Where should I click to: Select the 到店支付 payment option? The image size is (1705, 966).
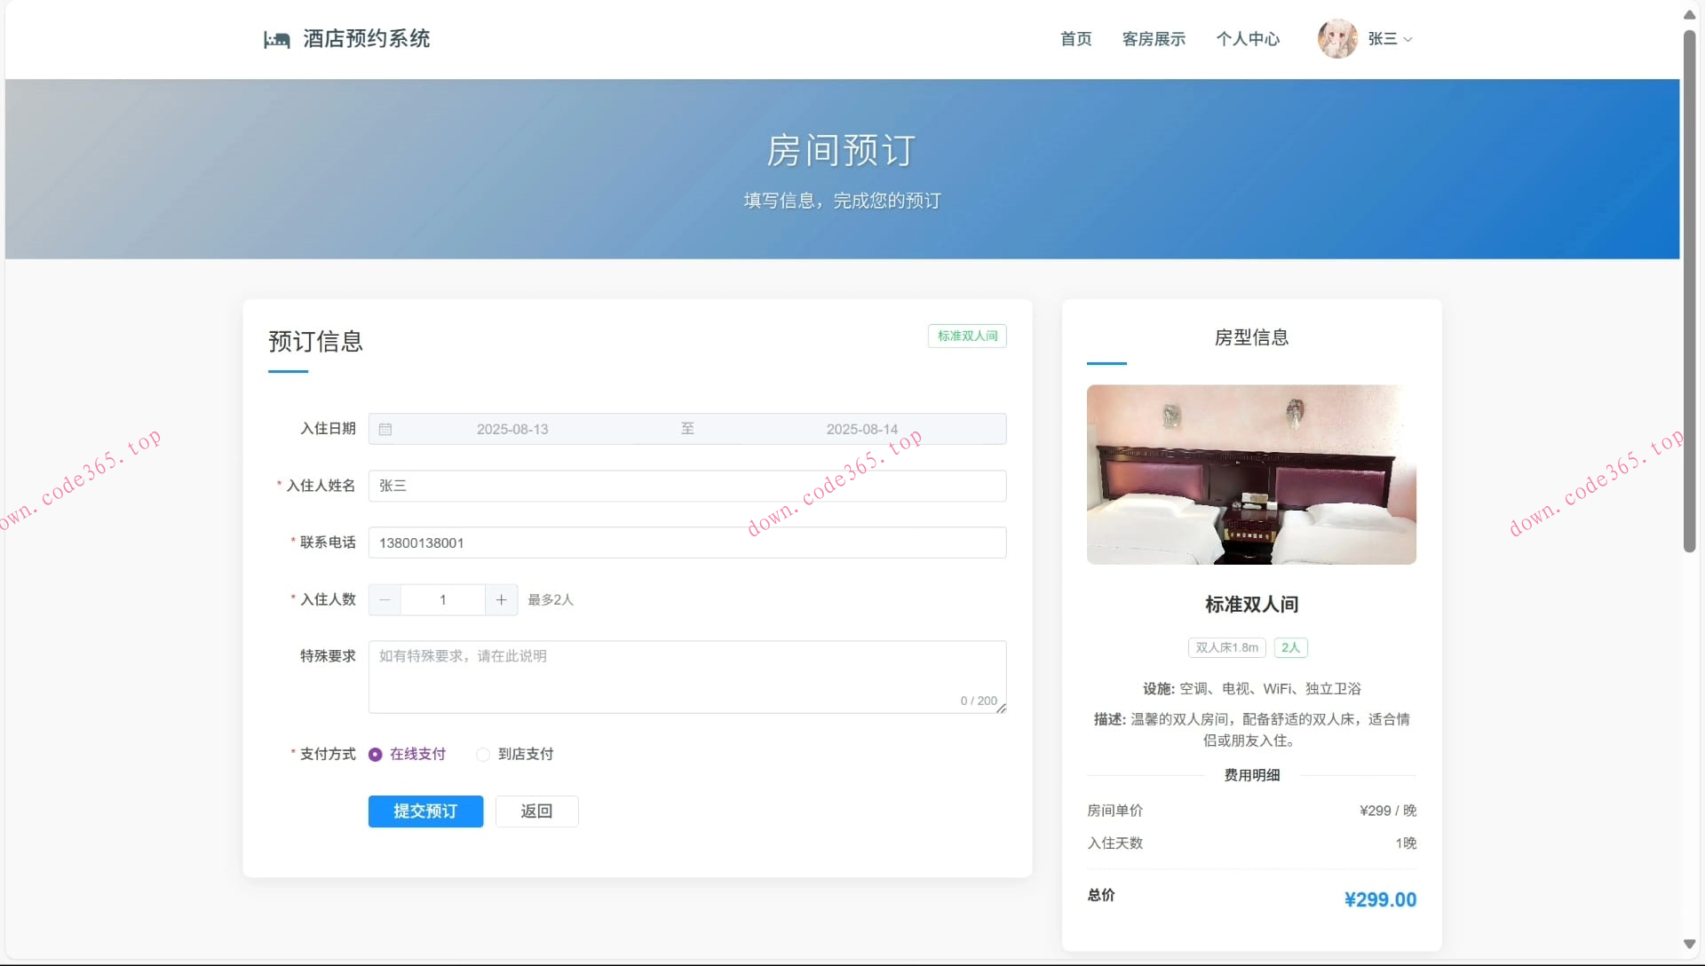(482, 755)
